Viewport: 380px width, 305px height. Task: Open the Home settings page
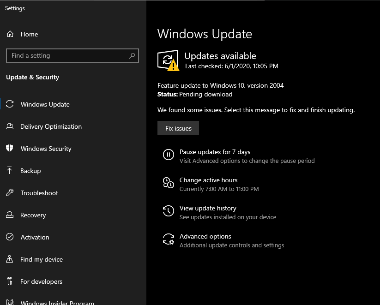tap(29, 34)
